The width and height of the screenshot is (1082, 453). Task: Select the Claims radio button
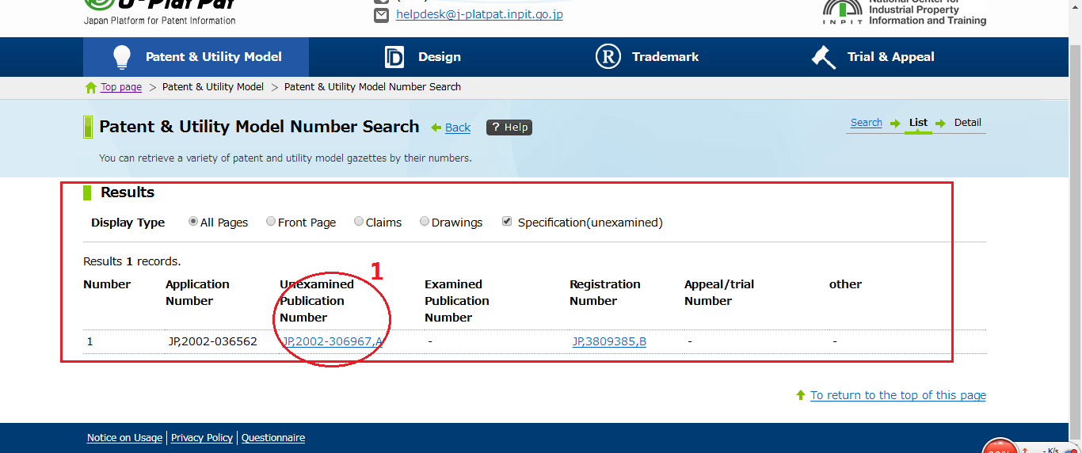pos(359,222)
